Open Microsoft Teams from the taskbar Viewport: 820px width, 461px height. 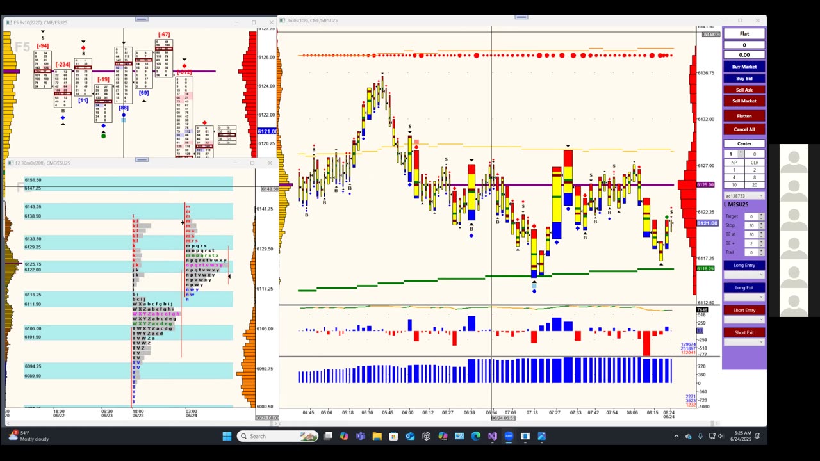click(361, 436)
